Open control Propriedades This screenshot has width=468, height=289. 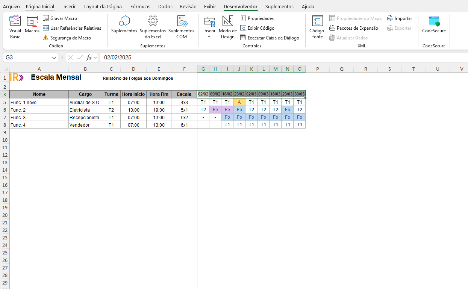click(257, 18)
